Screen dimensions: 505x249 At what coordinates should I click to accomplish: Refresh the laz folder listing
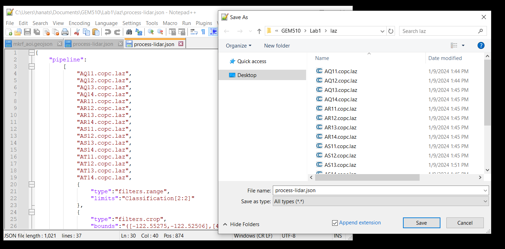[391, 31]
